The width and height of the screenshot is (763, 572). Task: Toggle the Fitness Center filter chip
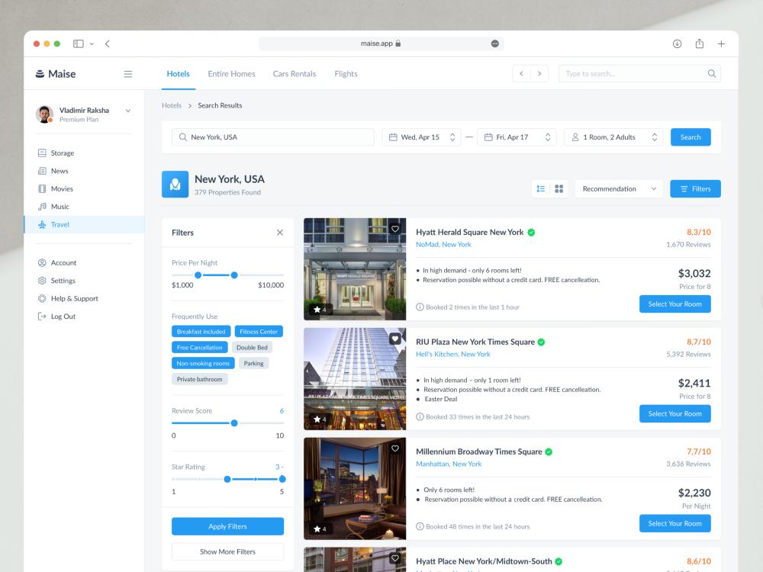(x=259, y=332)
